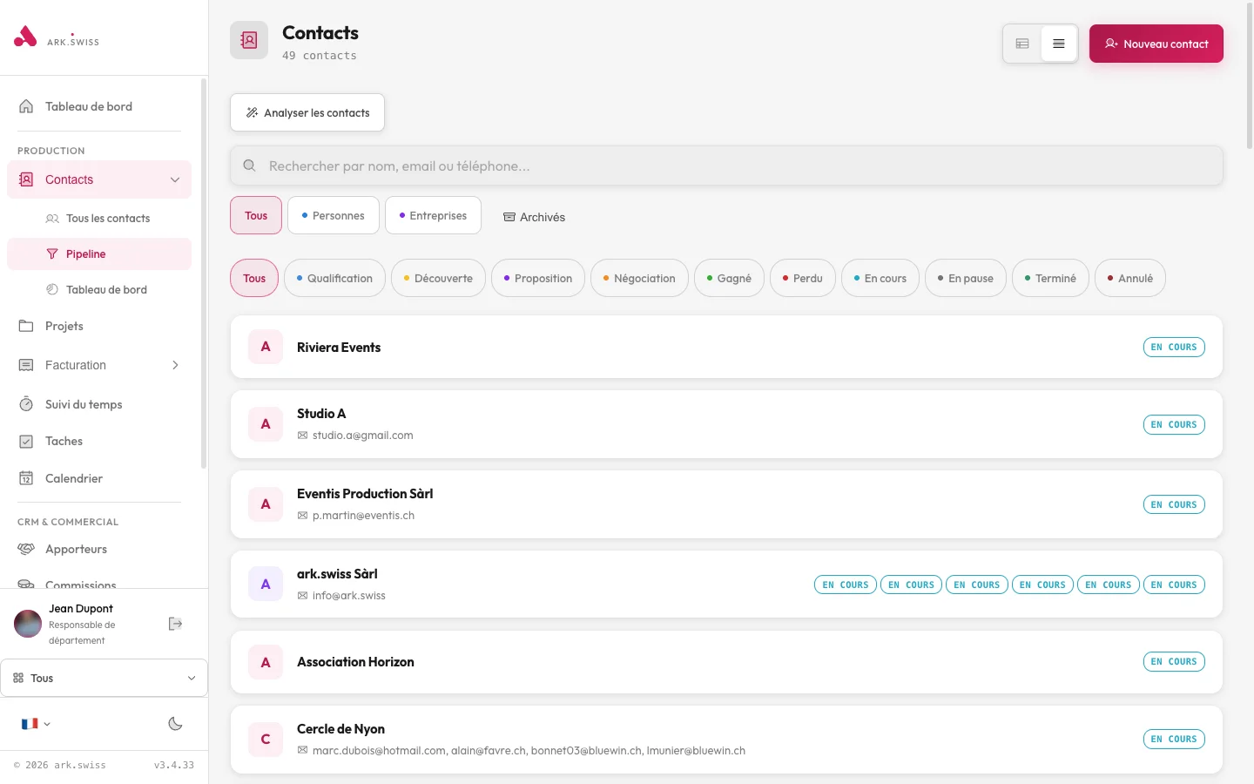Open the language selector dropdown
This screenshot has height=784, width=1254.
click(36, 724)
